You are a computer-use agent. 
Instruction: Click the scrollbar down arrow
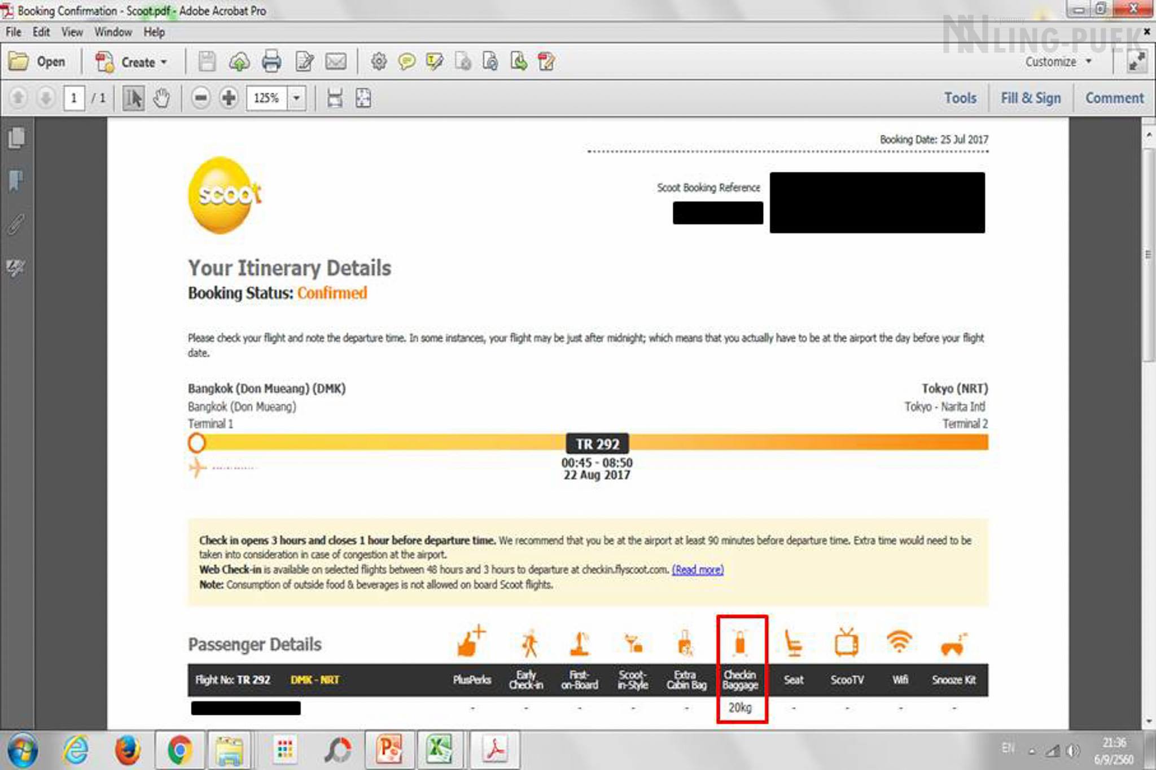click(1149, 721)
